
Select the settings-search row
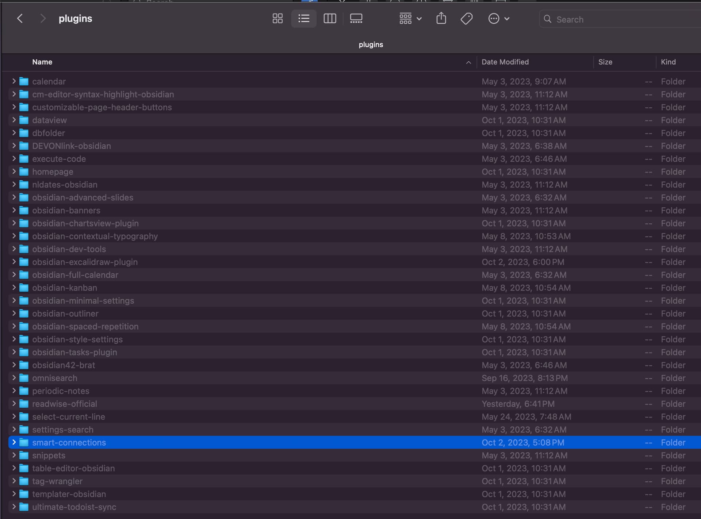click(x=355, y=430)
